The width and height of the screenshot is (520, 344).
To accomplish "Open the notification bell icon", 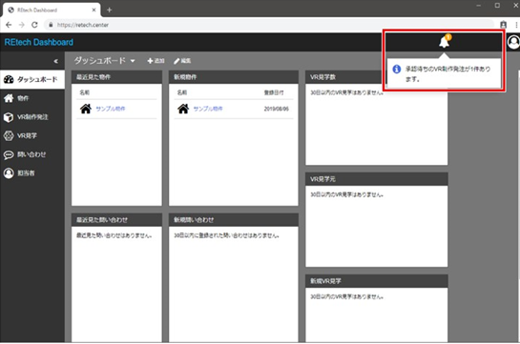I will [444, 42].
